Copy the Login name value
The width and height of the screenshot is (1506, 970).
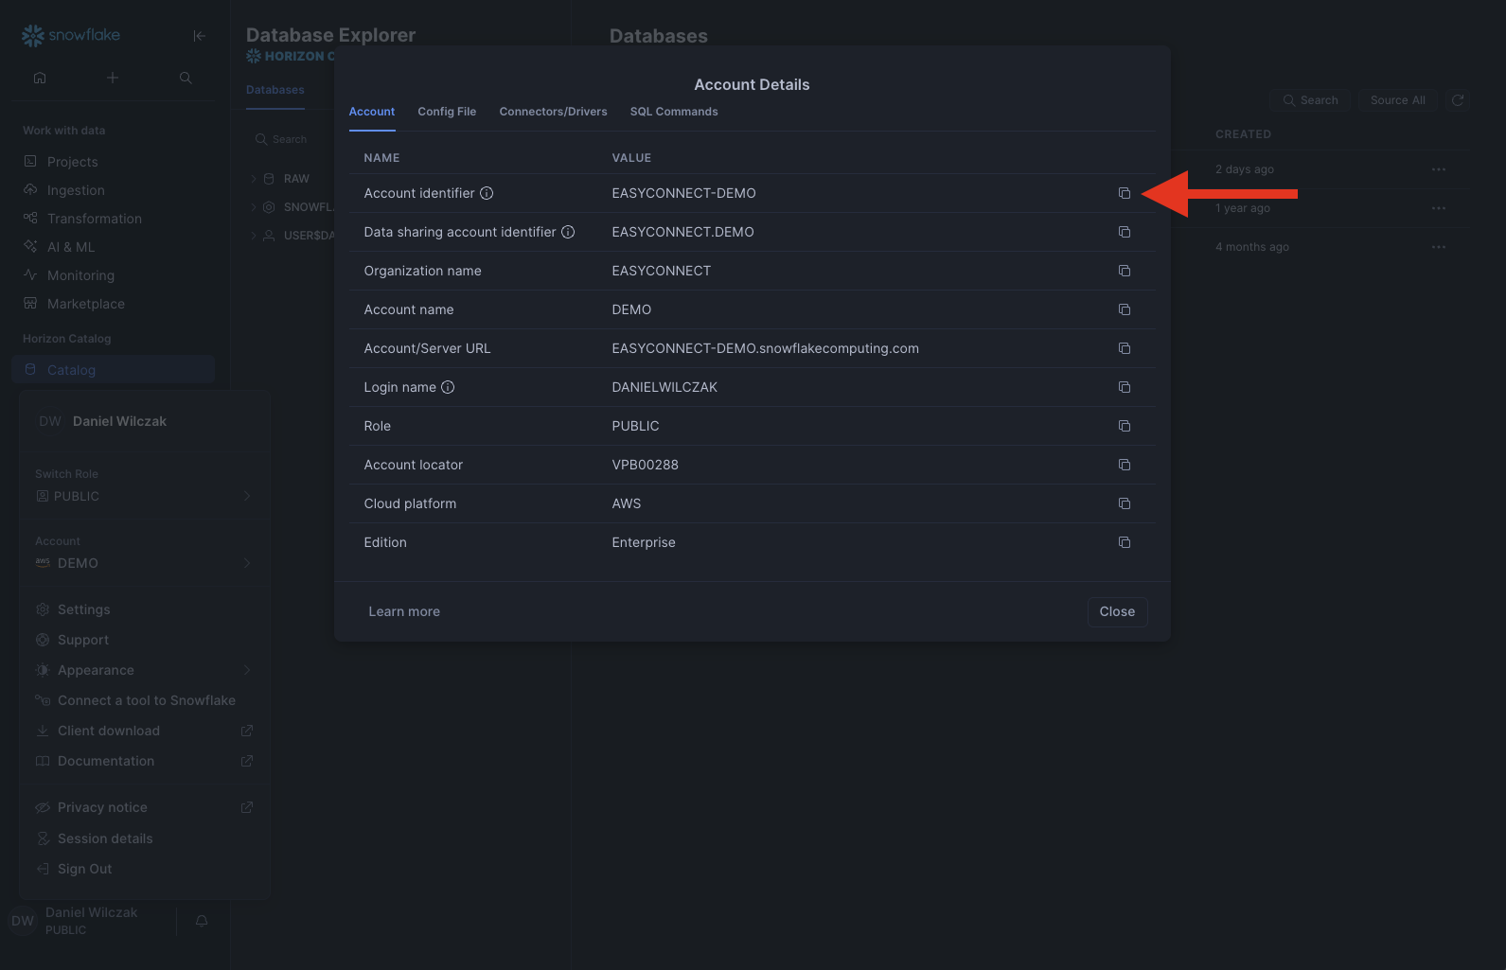tap(1124, 387)
